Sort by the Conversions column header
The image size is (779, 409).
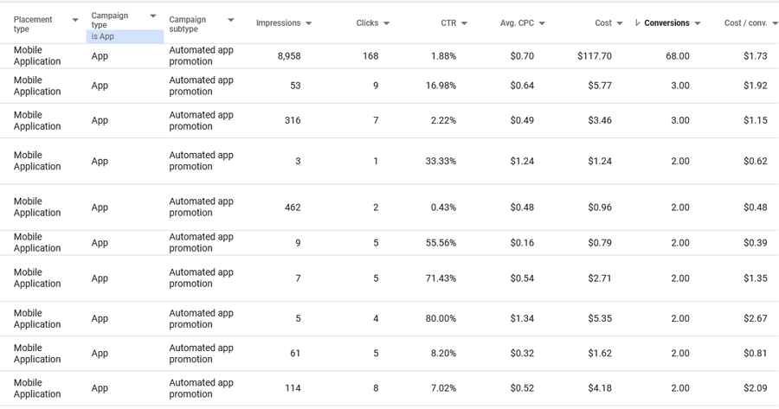[x=666, y=23]
